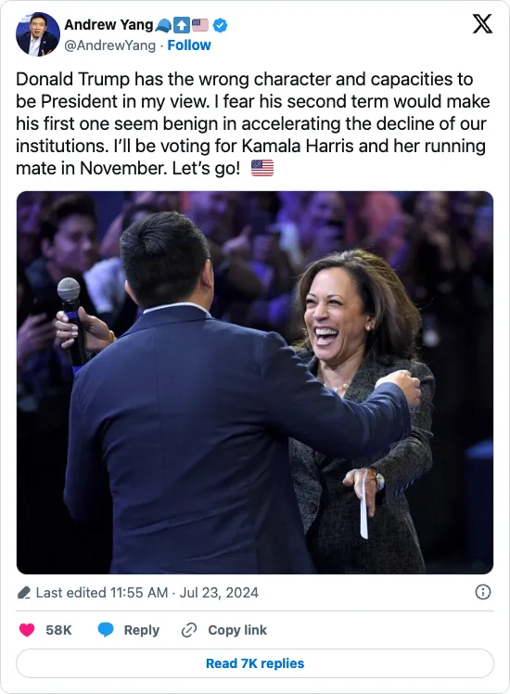
Task: Click the Andrew Yang display name
Action: click(x=108, y=25)
